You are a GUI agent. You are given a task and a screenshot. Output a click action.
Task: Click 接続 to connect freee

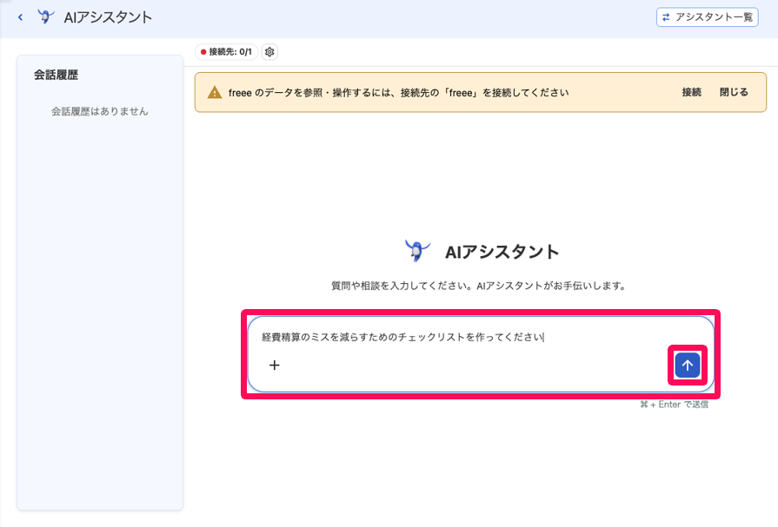pos(691,92)
